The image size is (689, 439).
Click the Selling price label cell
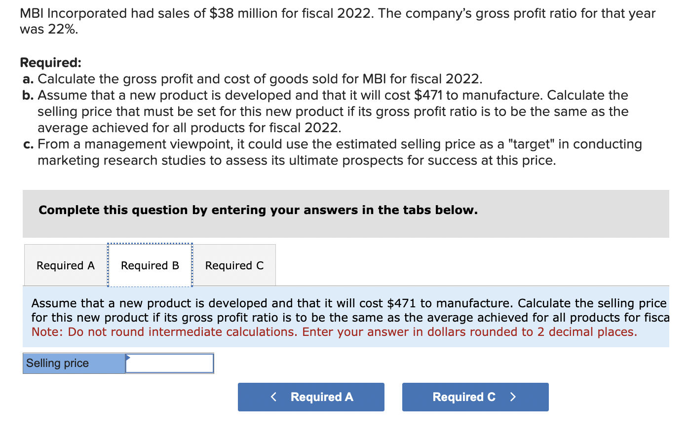coord(74,364)
